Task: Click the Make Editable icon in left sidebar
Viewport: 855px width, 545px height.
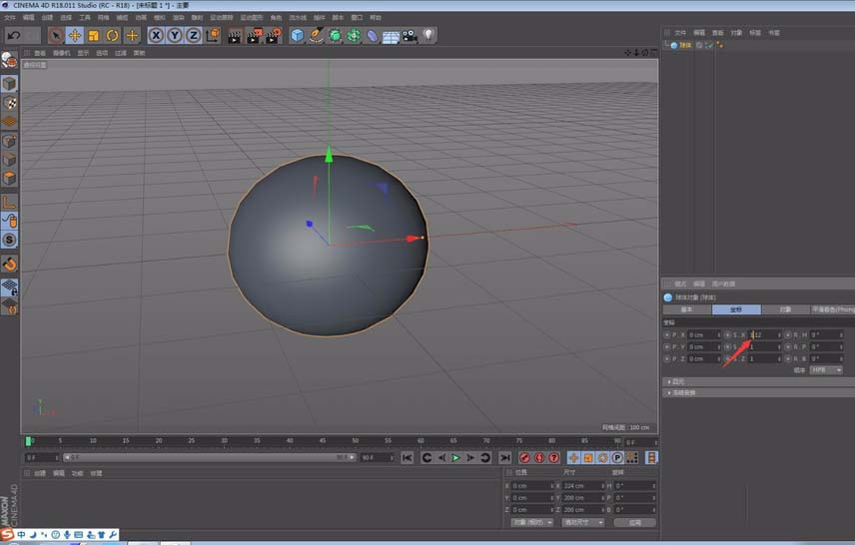Action: pos(9,62)
